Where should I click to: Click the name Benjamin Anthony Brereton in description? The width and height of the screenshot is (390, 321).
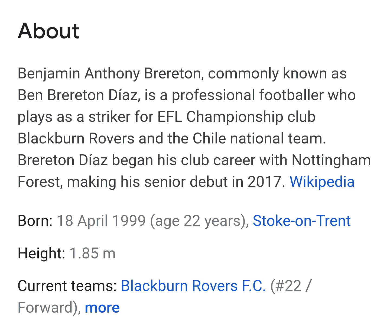[x=109, y=74]
